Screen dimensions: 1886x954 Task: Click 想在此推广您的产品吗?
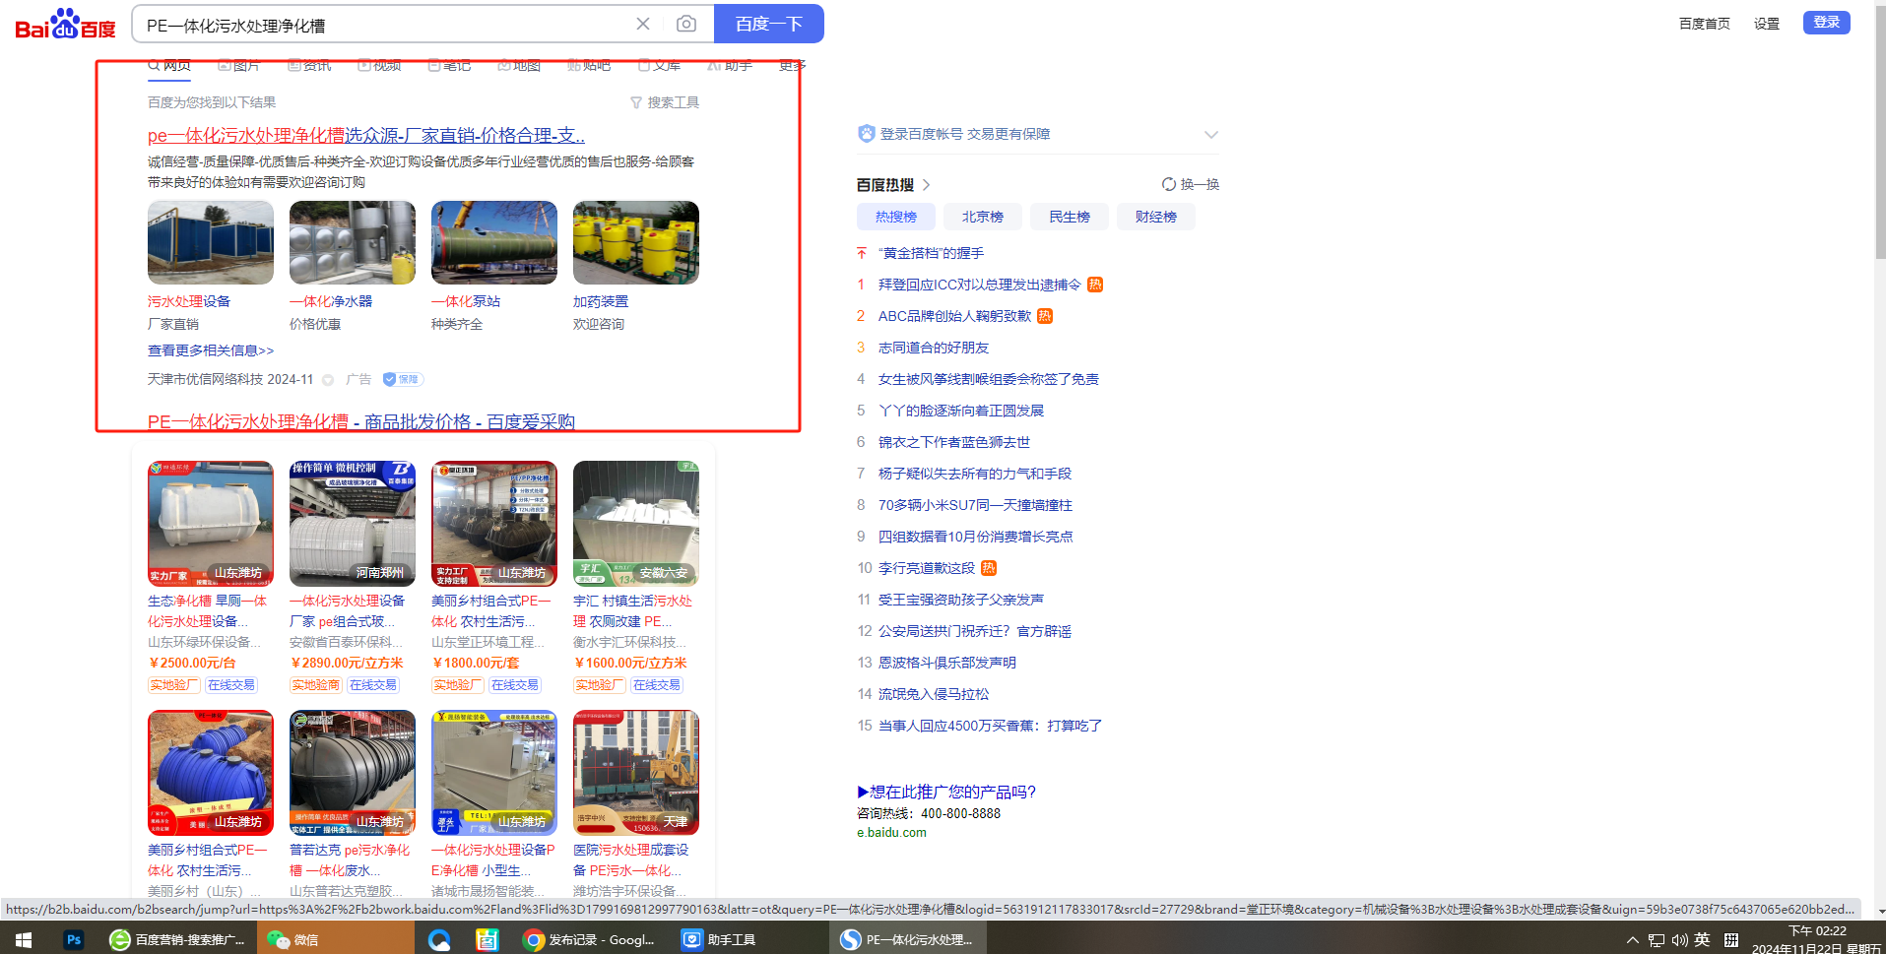point(946,792)
